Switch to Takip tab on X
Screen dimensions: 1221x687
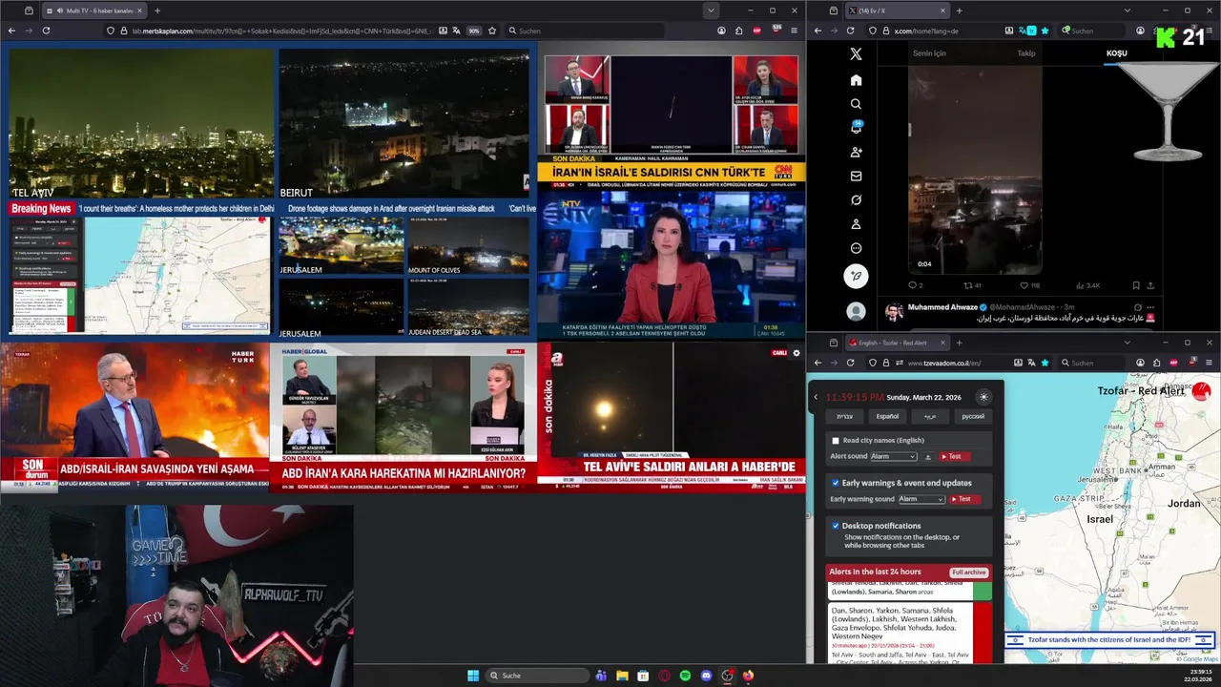point(1026,53)
